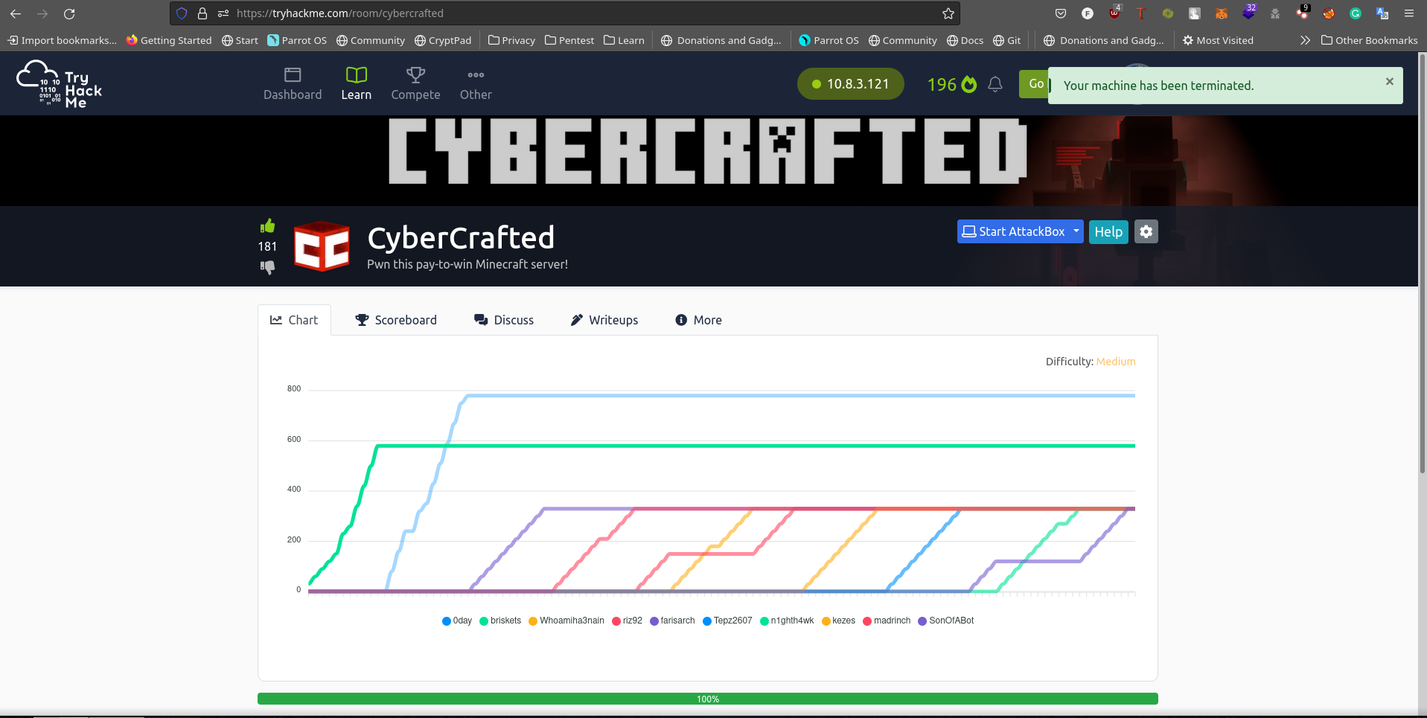
Task: Open the Pocket save icon
Action: (1061, 13)
